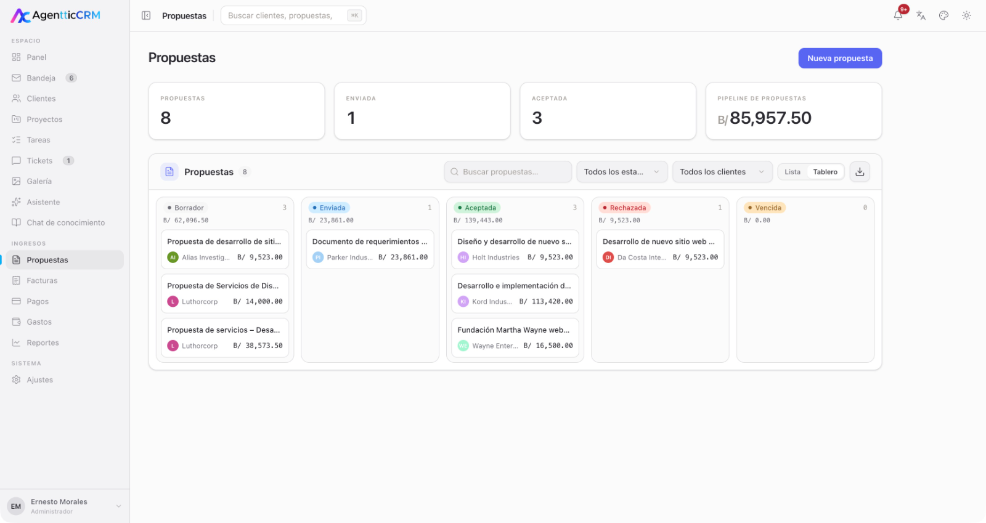This screenshot has width=986, height=523.
Task: Click the Clientes people icon
Action: tap(16, 99)
